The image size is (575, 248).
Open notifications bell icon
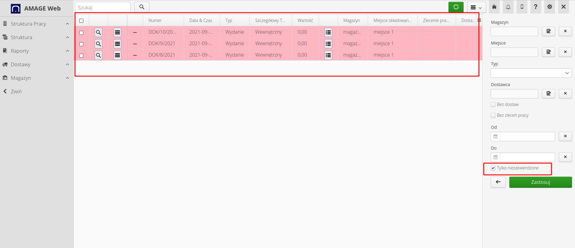(508, 7)
